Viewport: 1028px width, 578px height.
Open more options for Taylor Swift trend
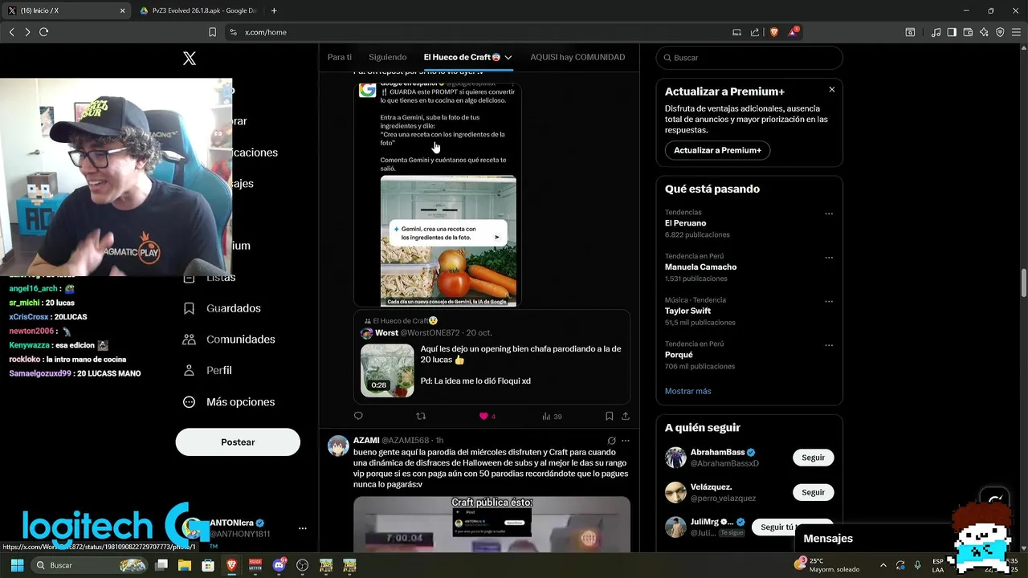click(x=829, y=301)
